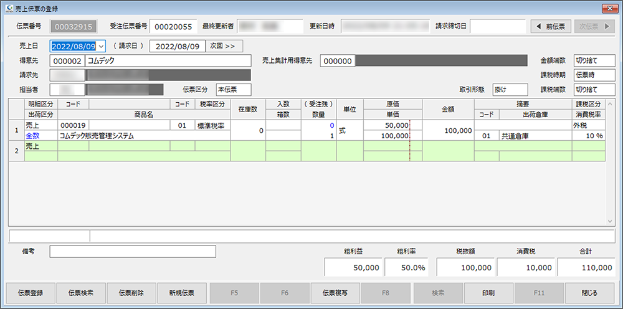Viewport: 623px width, 309px height.
Task: Click the 得意先 code field 000002
Action: click(67, 61)
